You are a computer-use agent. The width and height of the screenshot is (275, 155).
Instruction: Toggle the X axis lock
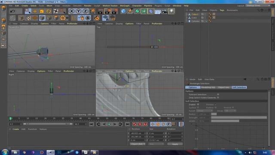(71, 11)
